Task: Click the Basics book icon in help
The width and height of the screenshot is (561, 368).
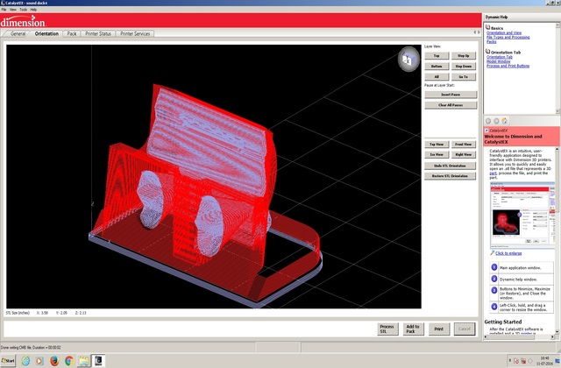Action: click(x=487, y=27)
